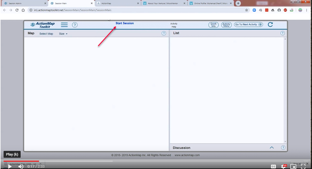Image resolution: width=312 pixels, height=169 pixels.
Task: Open help for the Discussion panel
Action: tap(283, 148)
